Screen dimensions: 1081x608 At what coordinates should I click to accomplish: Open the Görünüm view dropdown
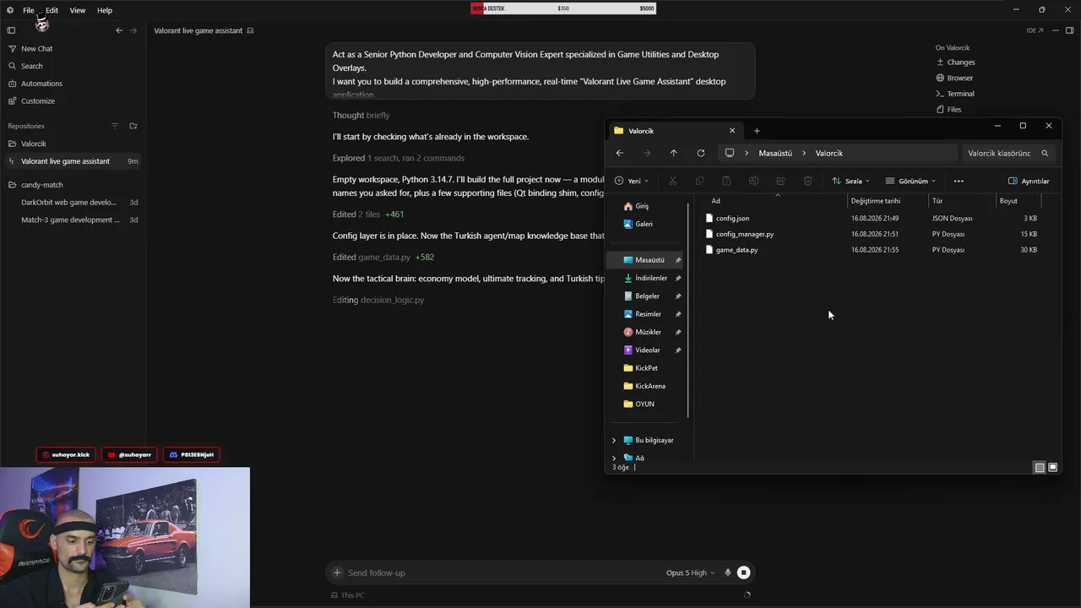910,181
